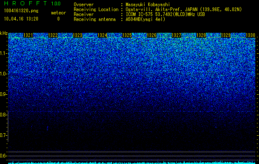Click the 1.0 kHz axis label
This screenshot has width=259, height=164.
pos(3,74)
